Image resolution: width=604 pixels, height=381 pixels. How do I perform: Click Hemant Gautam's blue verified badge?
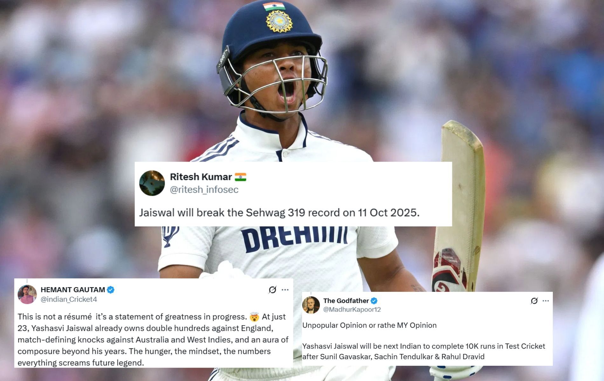point(111,290)
